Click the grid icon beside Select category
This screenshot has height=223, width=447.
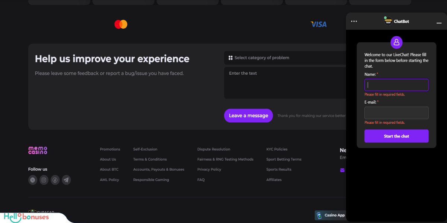pos(231,58)
